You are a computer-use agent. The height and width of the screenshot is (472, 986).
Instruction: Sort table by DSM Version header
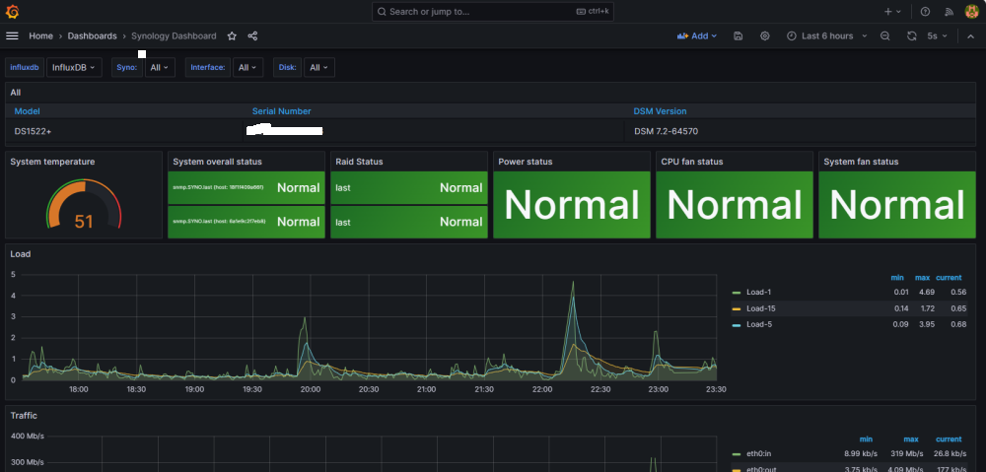point(660,111)
